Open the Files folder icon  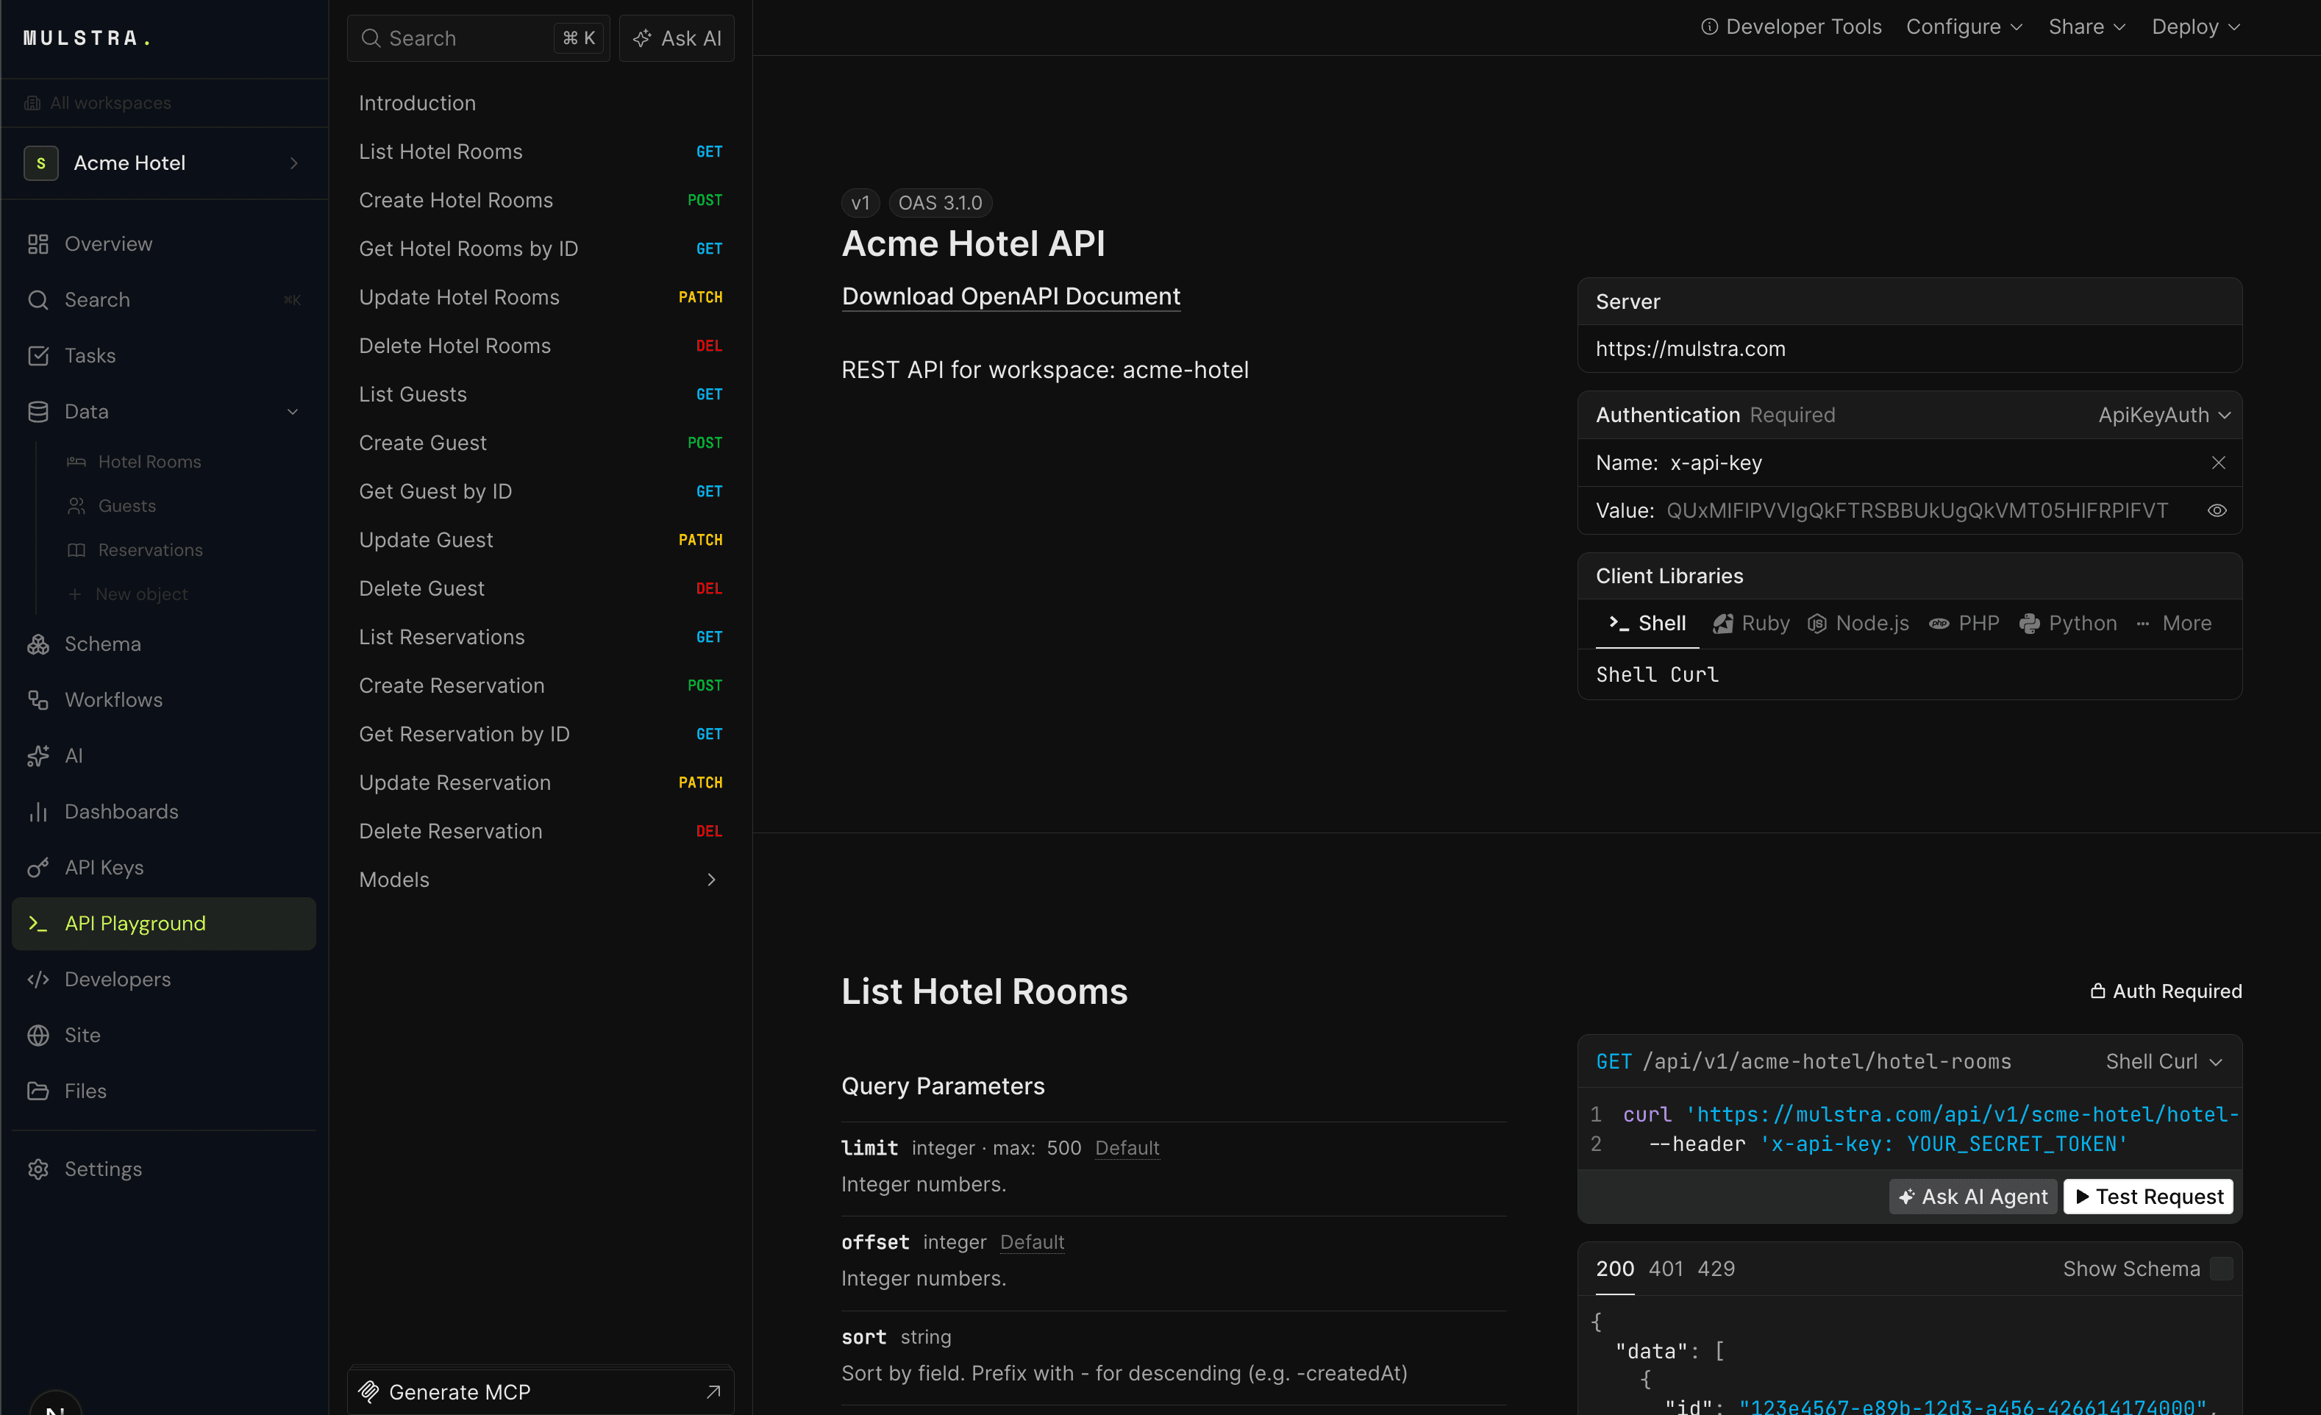point(38,1091)
